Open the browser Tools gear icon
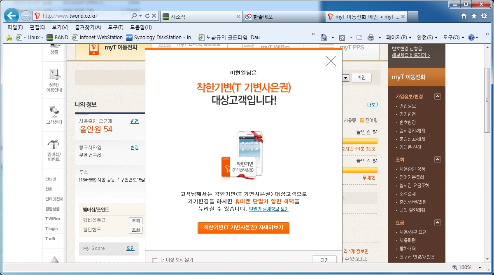Image resolution: width=494 pixels, height=275 pixels. coord(484,16)
